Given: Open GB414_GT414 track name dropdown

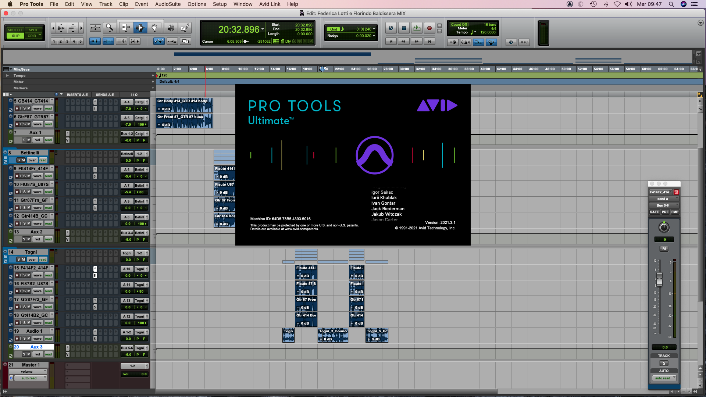Looking at the screenshot, I should tap(52, 101).
